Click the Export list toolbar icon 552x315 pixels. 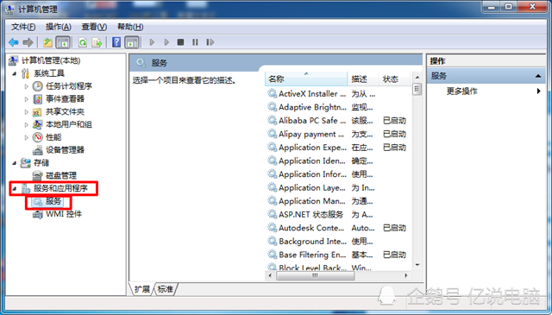click(x=97, y=42)
